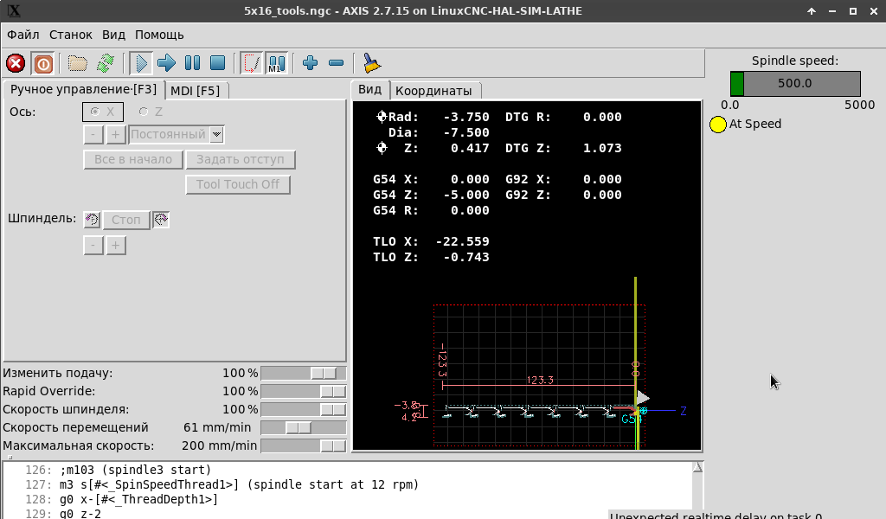Maximize the AXIS window
The height and width of the screenshot is (519, 886).
coord(853,11)
